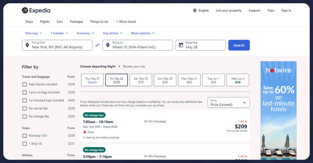
Task: Click the globe language icon
Action: point(195,10)
